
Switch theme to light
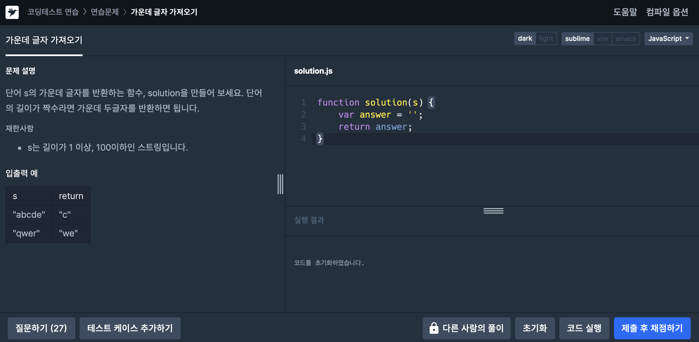click(546, 38)
